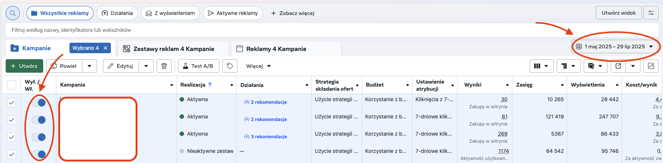Click the Utwórz widok button
Viewport: 663px width, 163px height.
619,13
